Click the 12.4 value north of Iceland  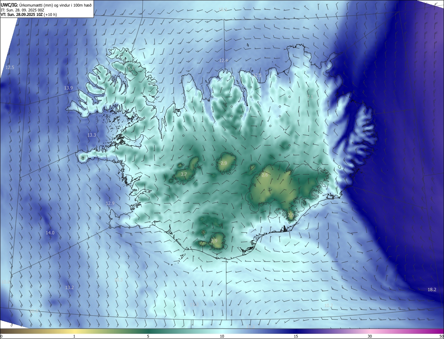pyautogui.click(x=224, y=60)
